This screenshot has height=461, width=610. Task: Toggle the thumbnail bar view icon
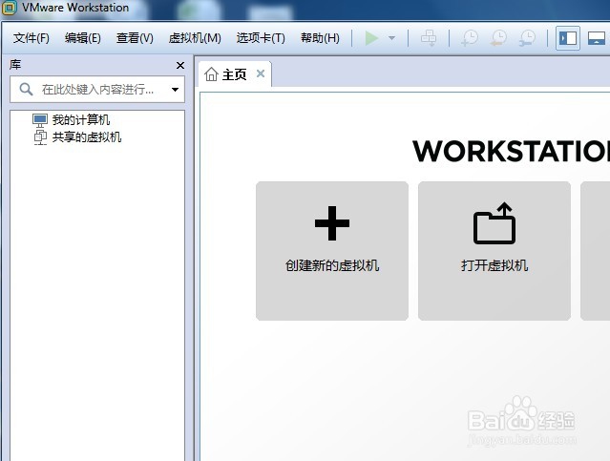coord(597,38)
